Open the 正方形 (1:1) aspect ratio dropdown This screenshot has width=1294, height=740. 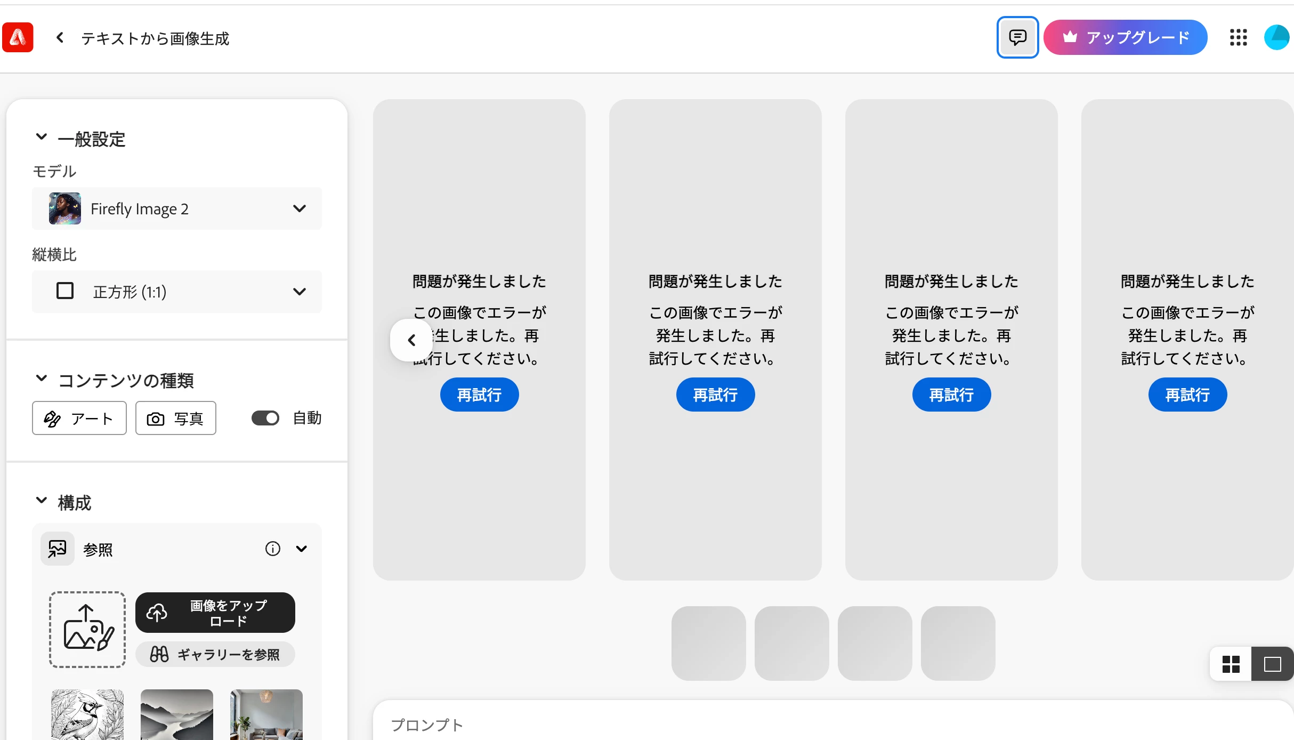pos(177,292)
